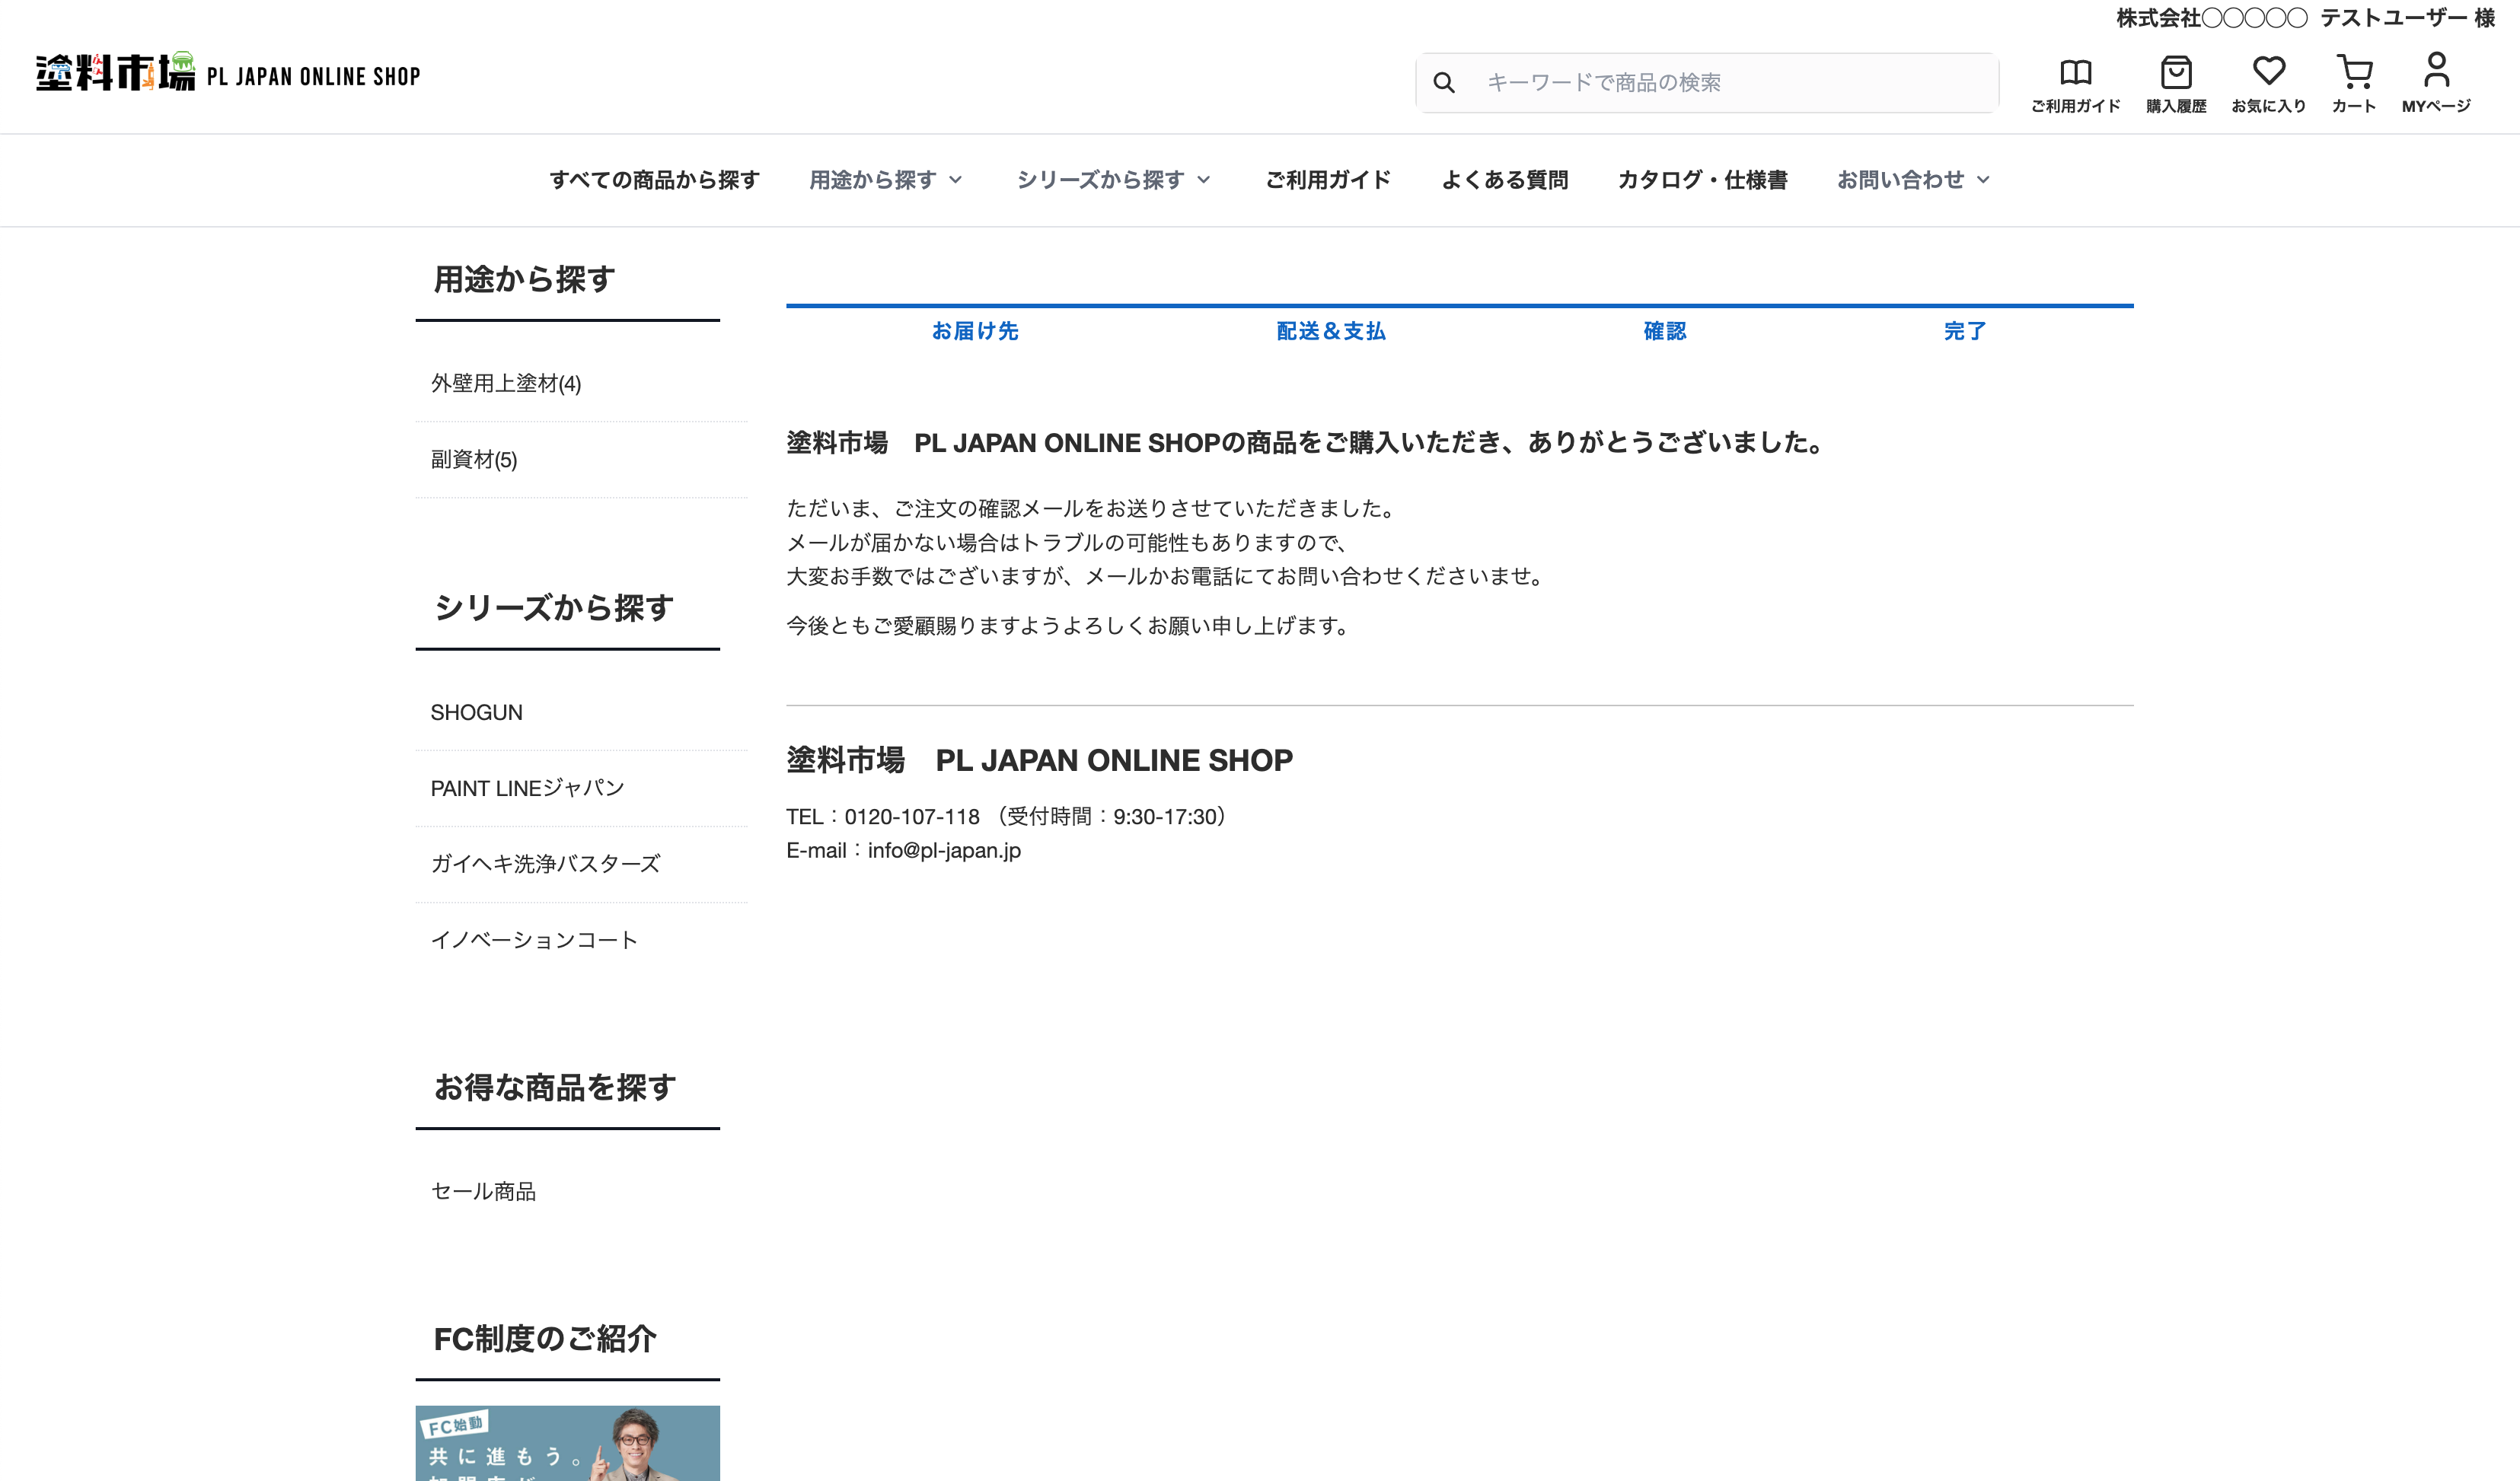Screen dimensions: 2520x1481
Task: Open the 購入履歴 bag icon
Action: point(2176,73)
